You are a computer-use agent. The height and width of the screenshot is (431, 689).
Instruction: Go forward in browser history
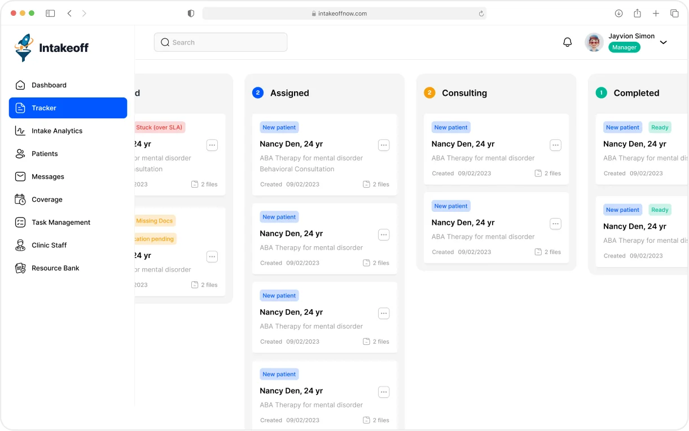(84, 14)
